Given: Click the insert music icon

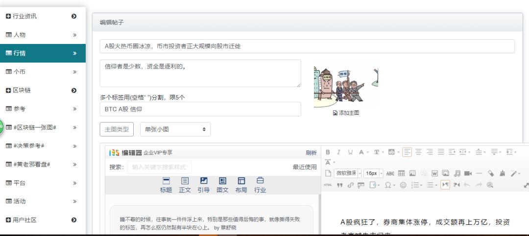Looking at the screenshot, I should click(x=457, y=173).
